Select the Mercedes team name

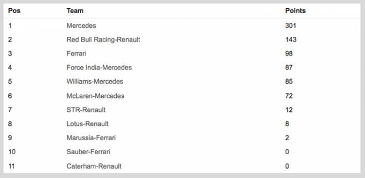81,25
